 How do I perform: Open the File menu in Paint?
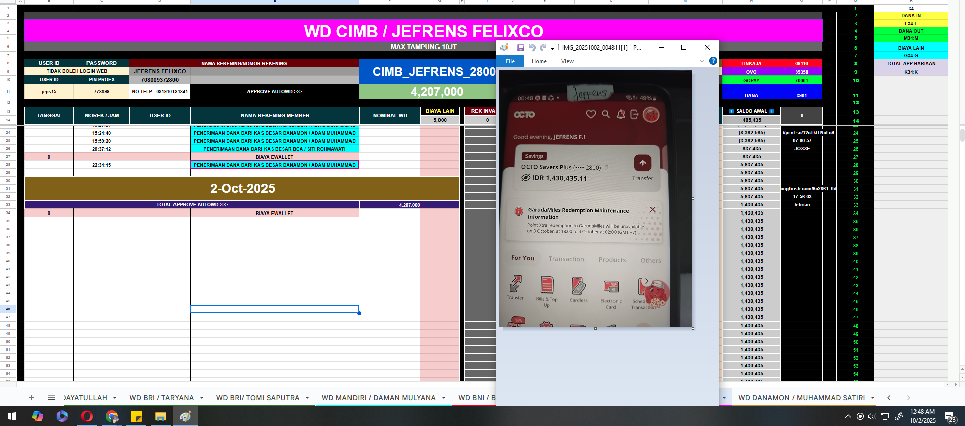[510, 61]
